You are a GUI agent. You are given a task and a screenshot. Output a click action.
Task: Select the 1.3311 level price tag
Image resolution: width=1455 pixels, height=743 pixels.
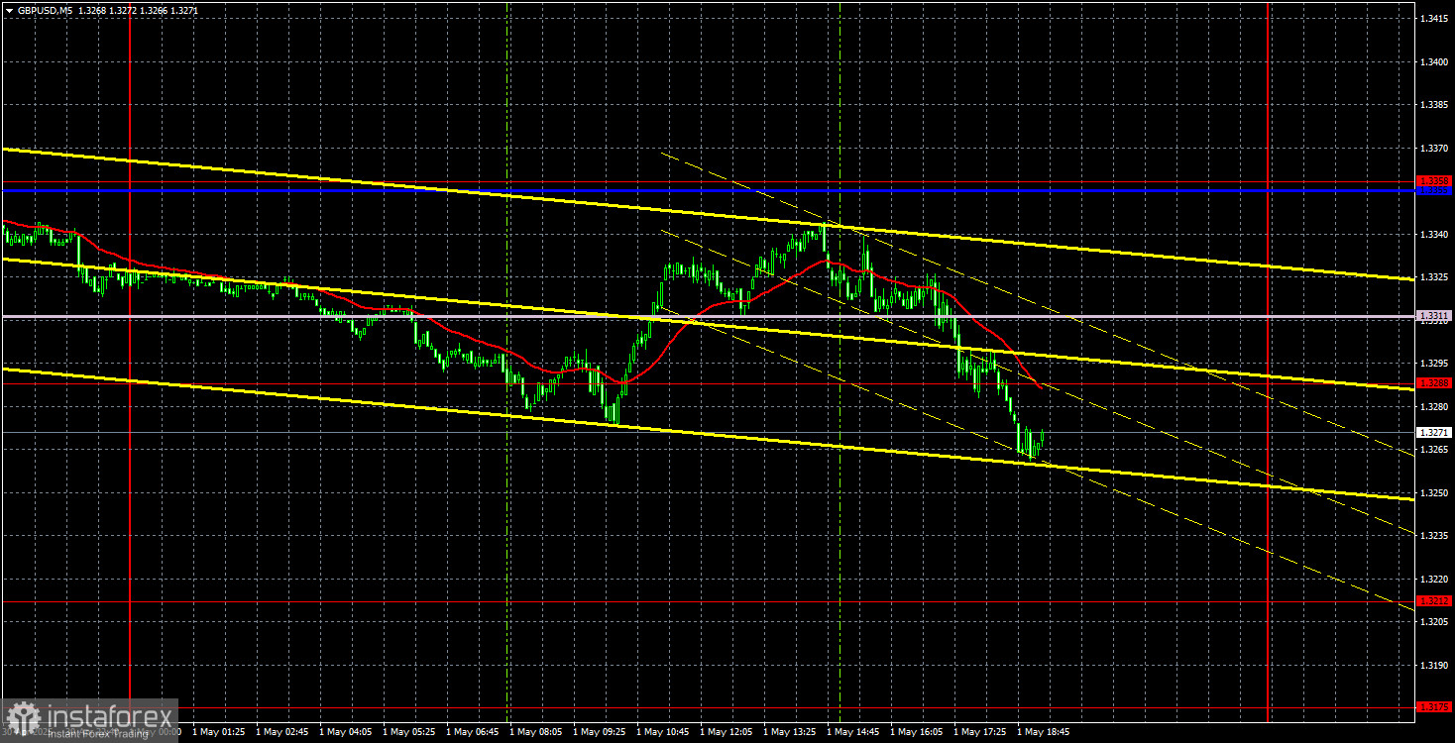click(x=1435, y=316)
